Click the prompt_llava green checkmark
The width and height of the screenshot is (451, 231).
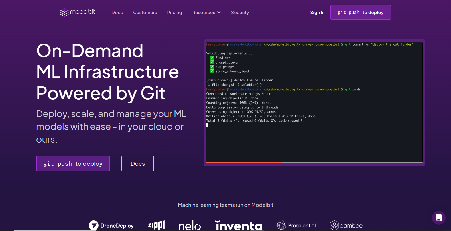[x=212, y=62]
